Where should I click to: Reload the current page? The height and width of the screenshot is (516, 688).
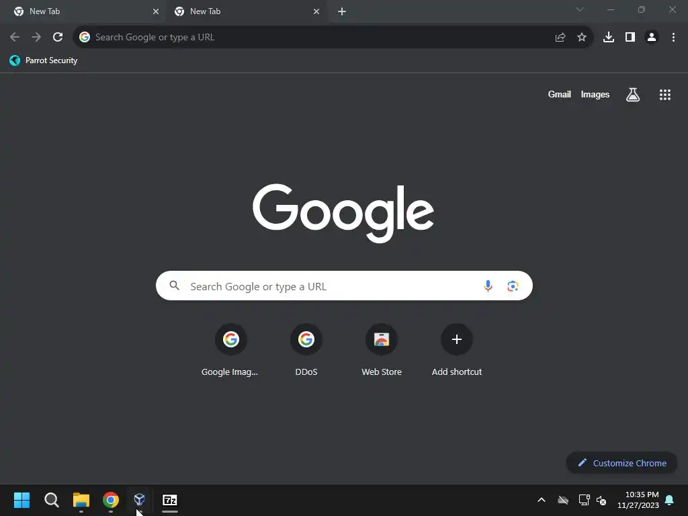58,38
